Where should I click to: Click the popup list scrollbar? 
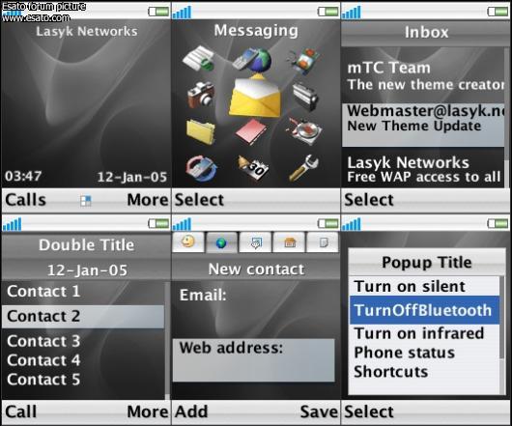[502, 335]
